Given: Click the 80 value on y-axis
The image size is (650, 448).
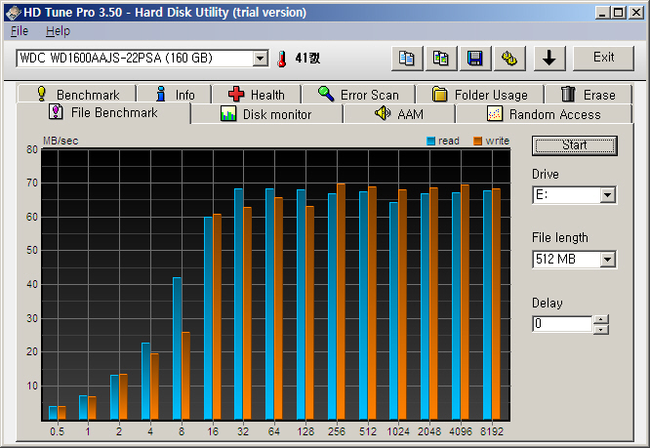Looking at the screenshot, I should coord(32,149).
